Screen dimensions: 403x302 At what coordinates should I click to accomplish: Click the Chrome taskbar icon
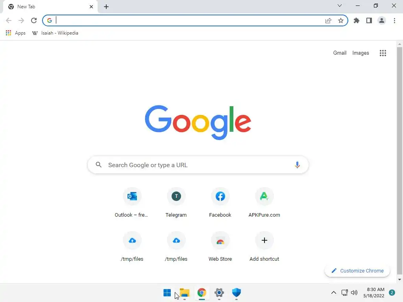[x=202, y=293]
